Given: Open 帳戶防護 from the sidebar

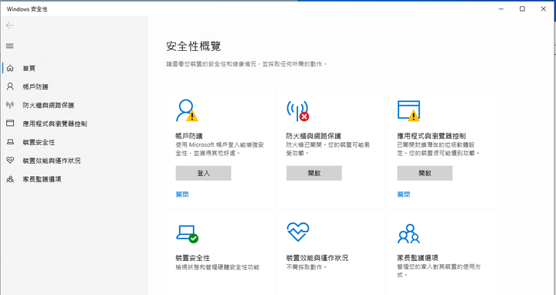Looking at the screenshot, I should (36, 86).
